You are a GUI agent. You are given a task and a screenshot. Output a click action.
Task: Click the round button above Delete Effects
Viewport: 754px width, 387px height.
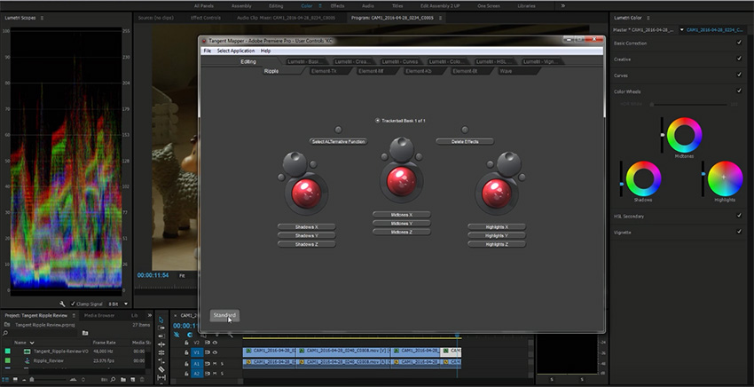point(464,130)
